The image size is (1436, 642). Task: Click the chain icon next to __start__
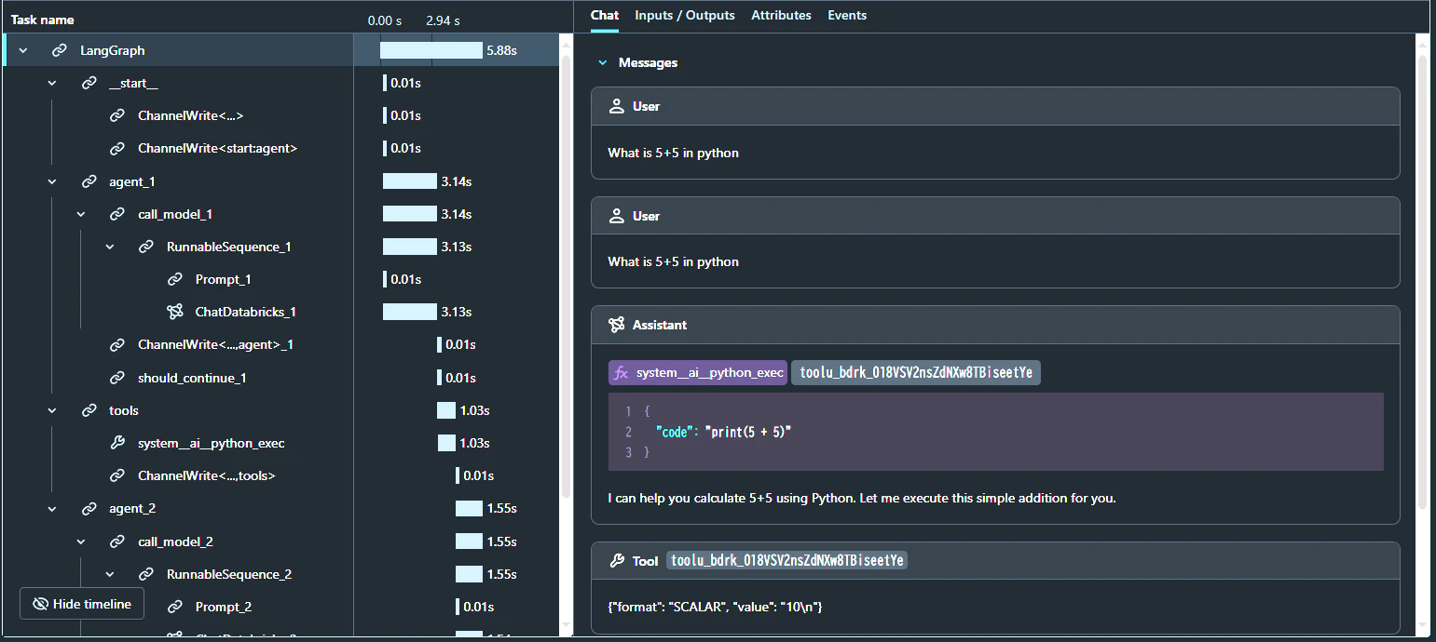tap(89, 83)
